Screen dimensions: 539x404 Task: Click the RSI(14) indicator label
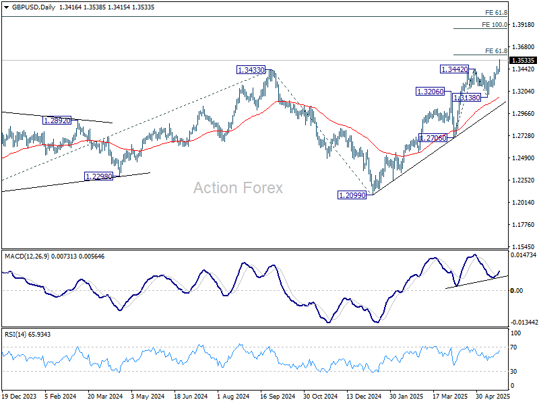[x=19, y=334]
